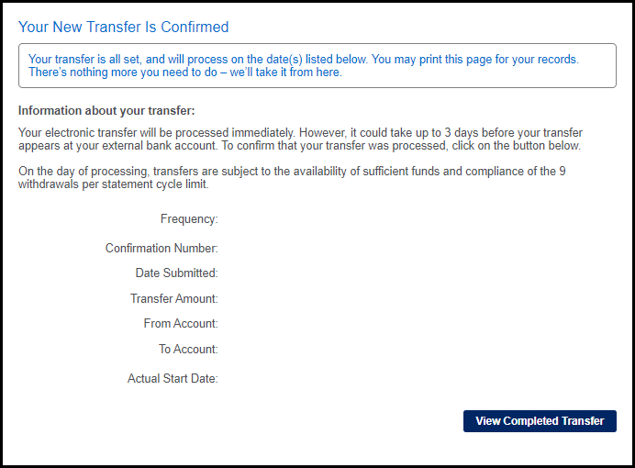Click the Transfer Amount label
The image size is (635, 468).
tap(173, 299)
